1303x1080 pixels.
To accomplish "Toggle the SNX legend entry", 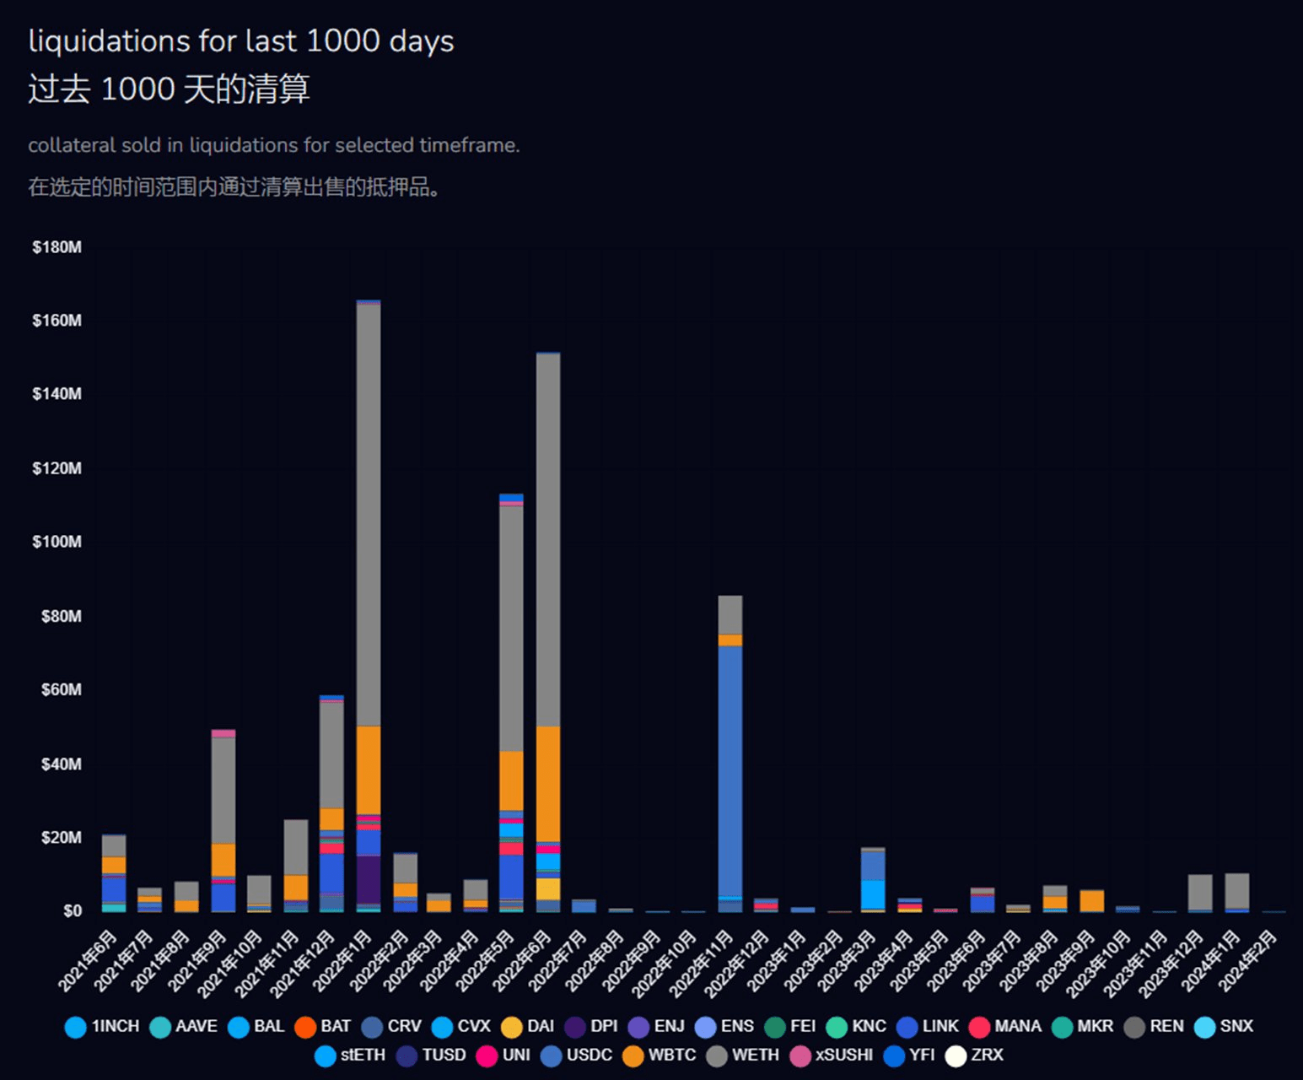I will (x=1224, y=1027).
